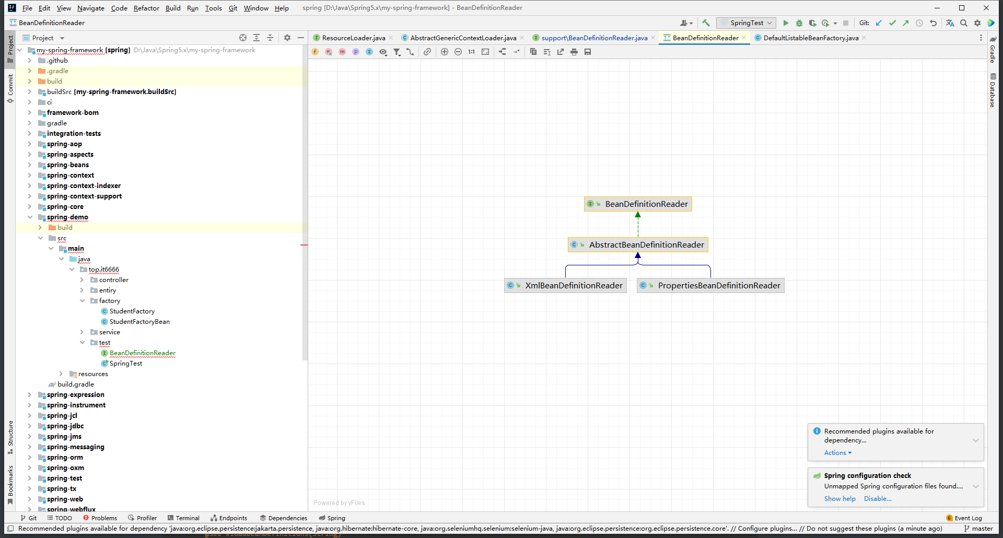Screen dimensions: 1003x538
Task: Open the translation plugin icon
Action: 950,23
